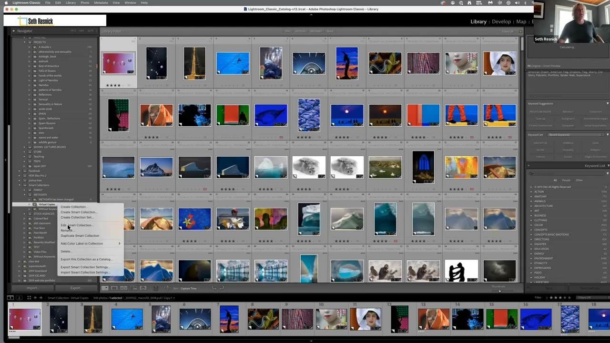610x343 pixels.
Task: Choose Export this Collection as a Catalog
Action: click(86, 259)
